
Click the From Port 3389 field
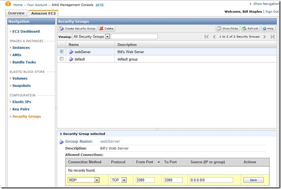click(x=145, y=180)
